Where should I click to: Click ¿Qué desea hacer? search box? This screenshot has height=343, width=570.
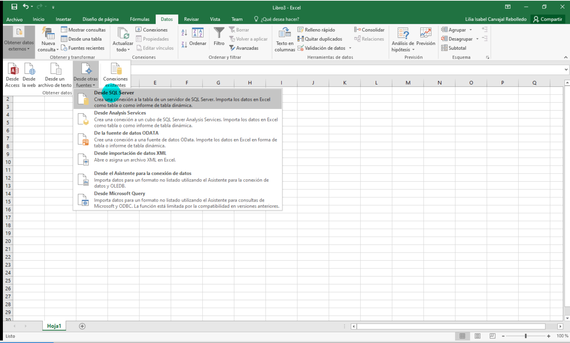[x=276, y=19]
